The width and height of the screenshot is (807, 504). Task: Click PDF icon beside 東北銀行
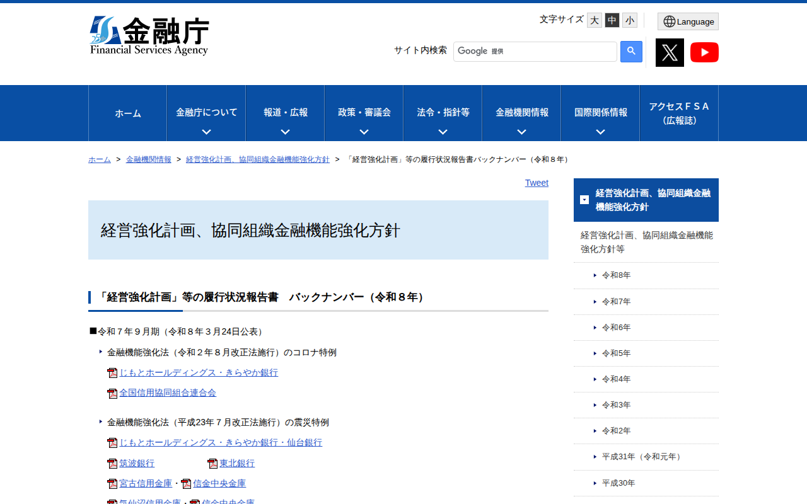212,464
